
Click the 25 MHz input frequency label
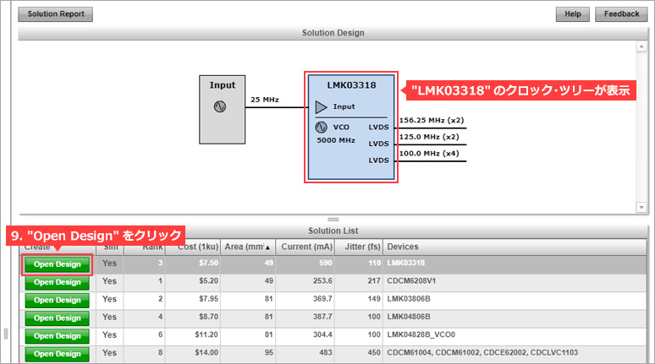(265, 100)
